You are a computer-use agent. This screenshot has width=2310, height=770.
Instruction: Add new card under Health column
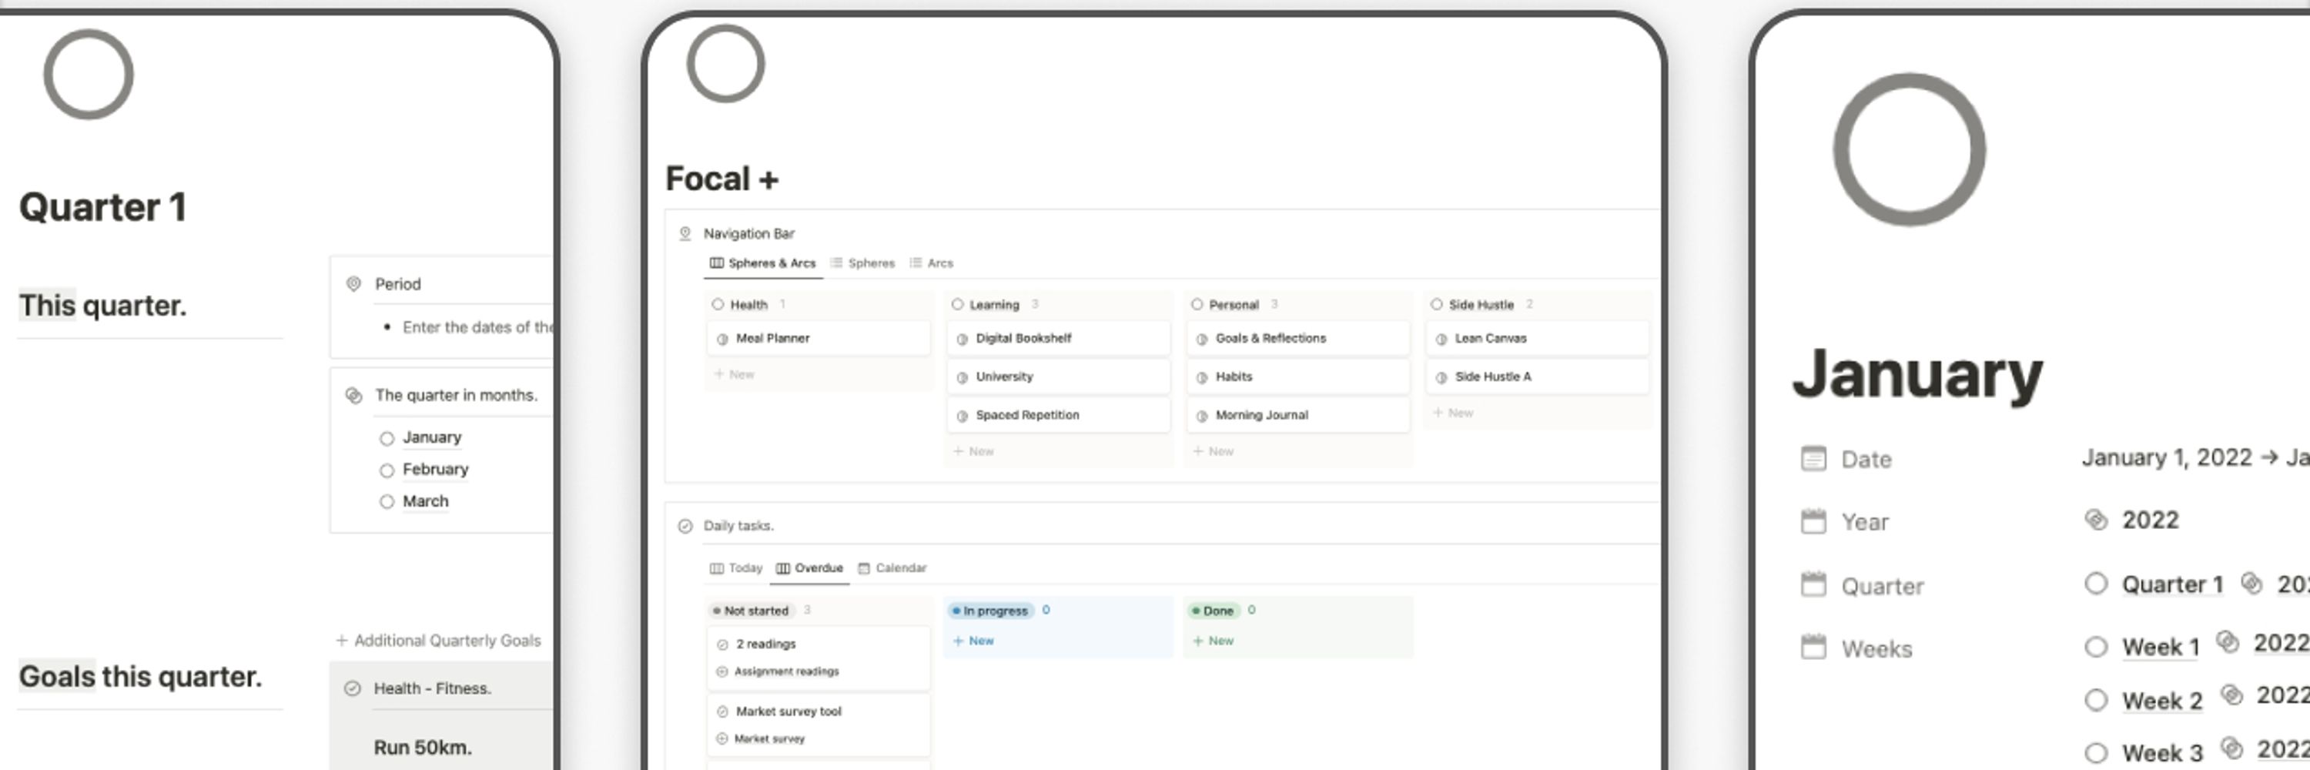pyautogui.click(x=735, y=375)
